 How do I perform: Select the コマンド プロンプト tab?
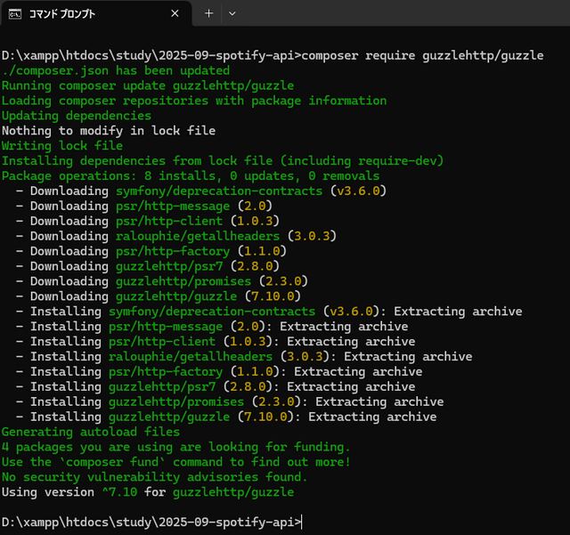coord(80,14)
